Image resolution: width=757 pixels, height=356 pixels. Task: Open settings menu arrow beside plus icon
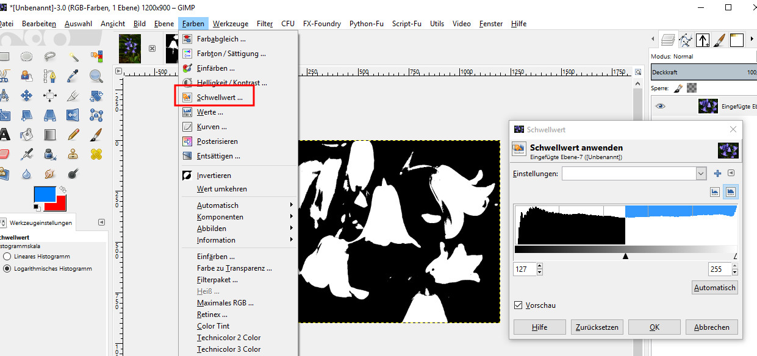[731, 174]
